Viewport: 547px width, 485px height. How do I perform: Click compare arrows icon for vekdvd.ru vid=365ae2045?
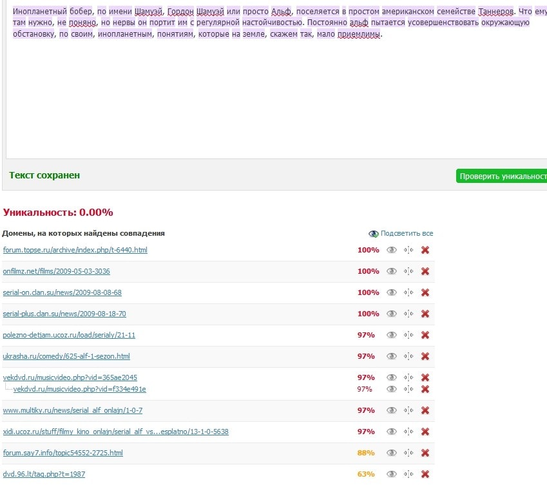click(408, 377)
